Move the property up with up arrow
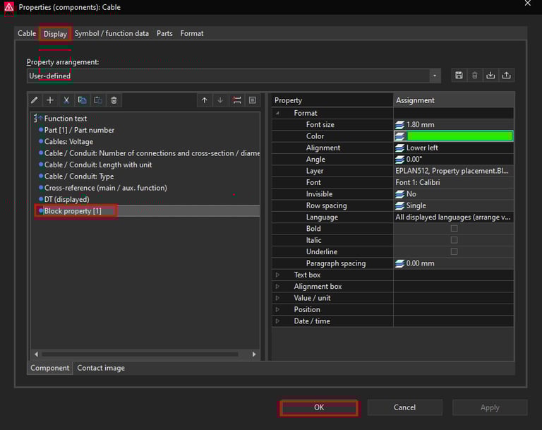Image resolution: width=542 pixels, height=430 pixels. click(x=205, y=100)
